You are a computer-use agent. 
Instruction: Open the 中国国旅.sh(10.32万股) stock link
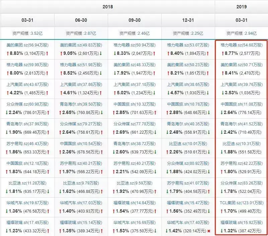135,104
